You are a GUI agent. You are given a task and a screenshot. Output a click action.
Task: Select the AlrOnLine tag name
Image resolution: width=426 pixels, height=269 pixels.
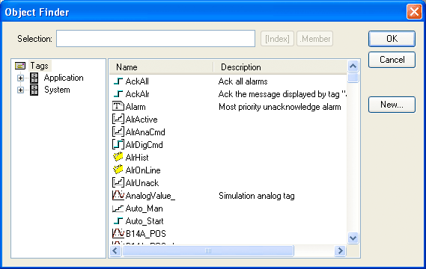tap(143, 170)
